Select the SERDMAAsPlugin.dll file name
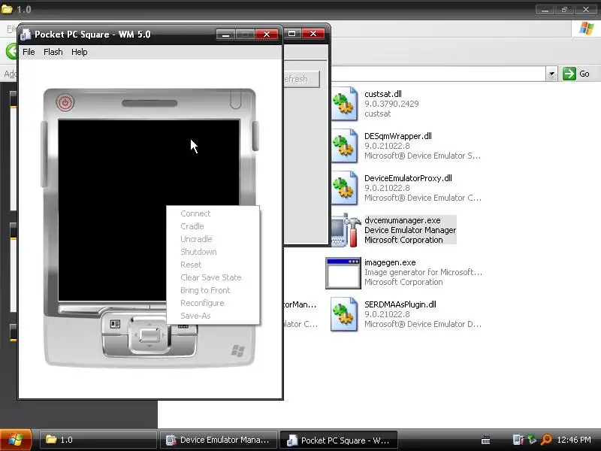This screenshot has width=601, height=451. [400, 304]
